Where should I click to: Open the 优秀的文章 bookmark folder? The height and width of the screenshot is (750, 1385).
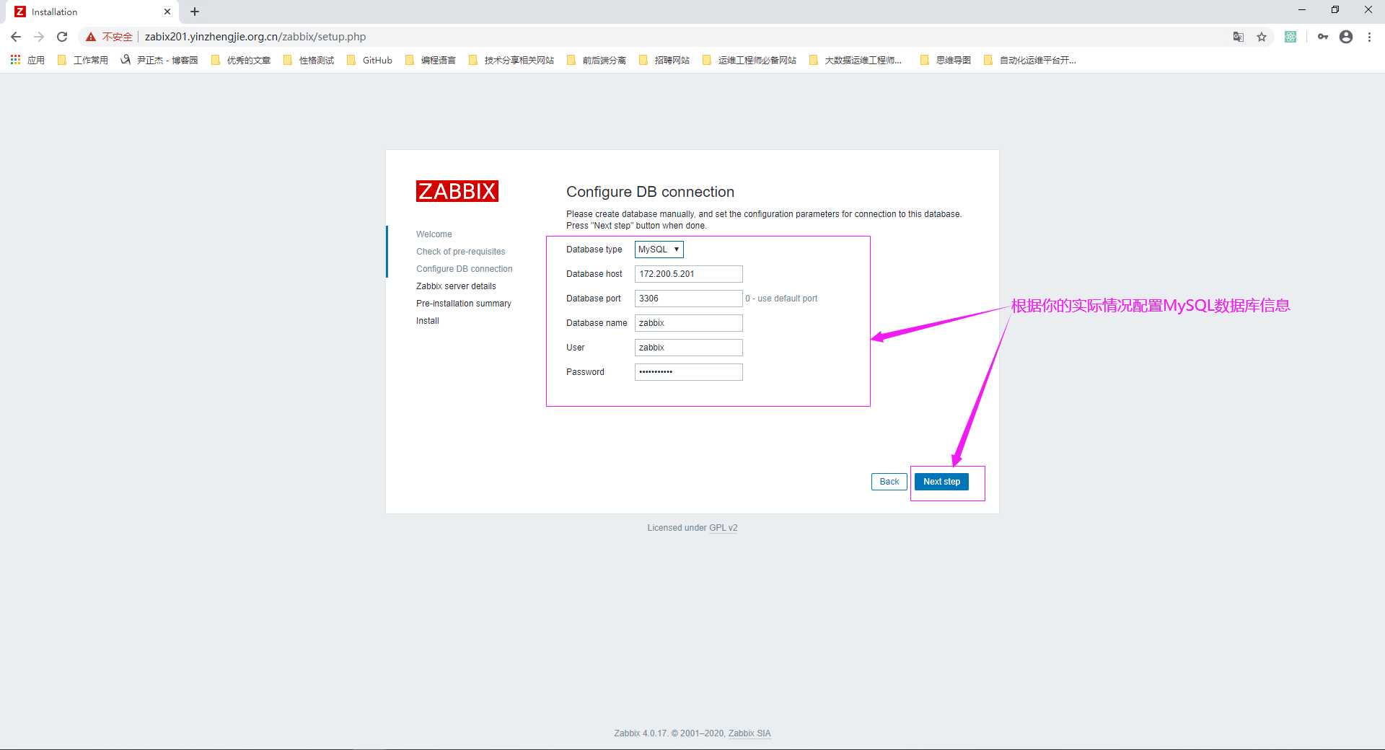coord(241,60)
